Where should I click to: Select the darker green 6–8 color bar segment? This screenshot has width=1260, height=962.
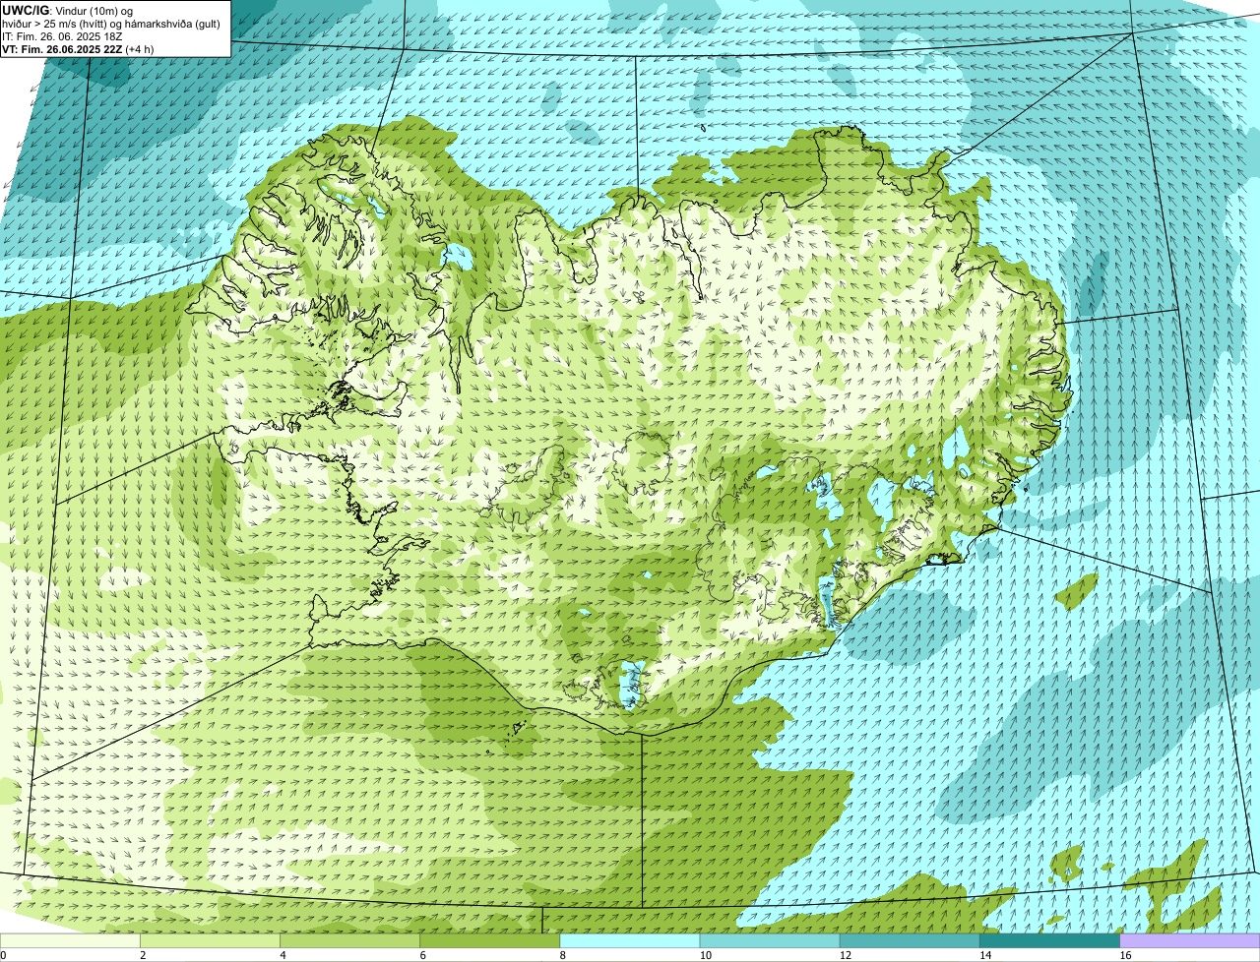(x=490, y=940)
